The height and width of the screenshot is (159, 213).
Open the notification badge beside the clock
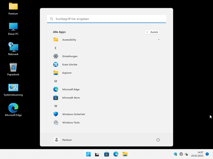(207, 154)
